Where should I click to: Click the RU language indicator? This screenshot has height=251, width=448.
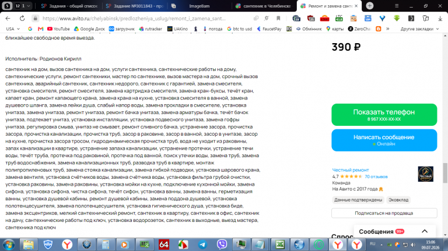click(373, 244)
